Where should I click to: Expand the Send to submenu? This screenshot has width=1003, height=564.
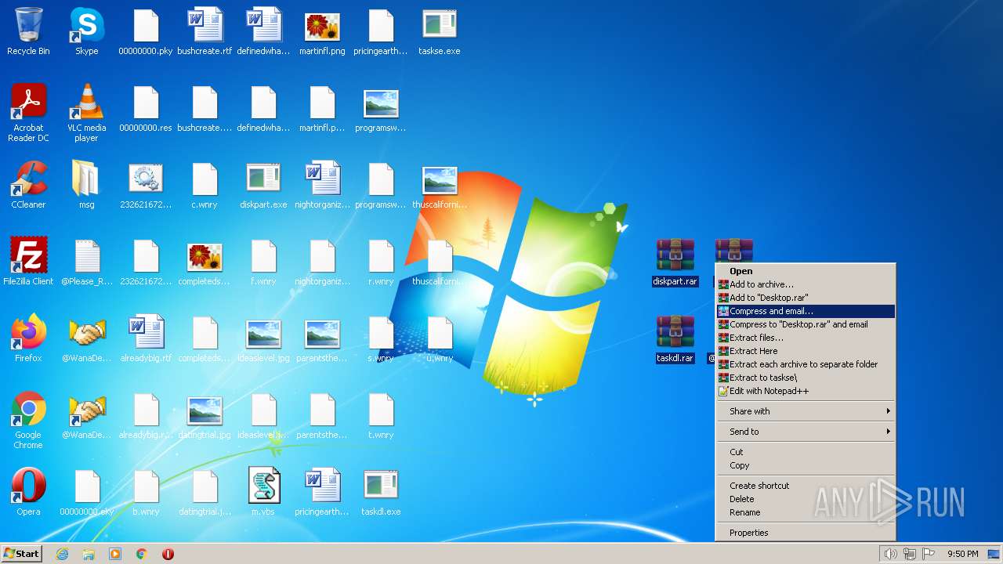[x=805, y=432]
